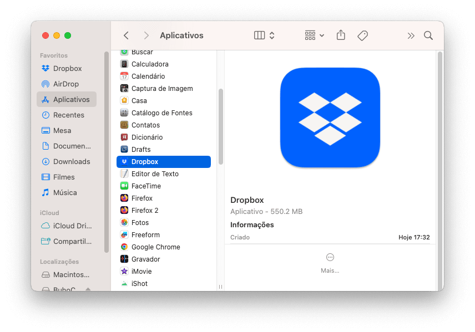Viewport: 475px width, 332px height.
Task: Click the Aplicativo - 550.2 MB text
Action: pos(266,212)
